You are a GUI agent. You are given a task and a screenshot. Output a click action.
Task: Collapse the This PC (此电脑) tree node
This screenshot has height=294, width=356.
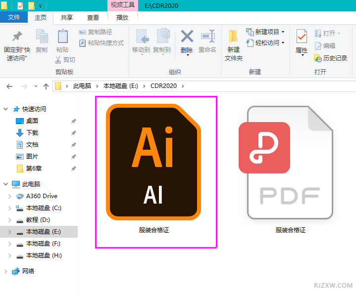(x=5, y=184)
